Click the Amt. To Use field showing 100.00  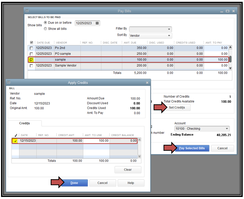pyautogui.click(x=96, y=141)
